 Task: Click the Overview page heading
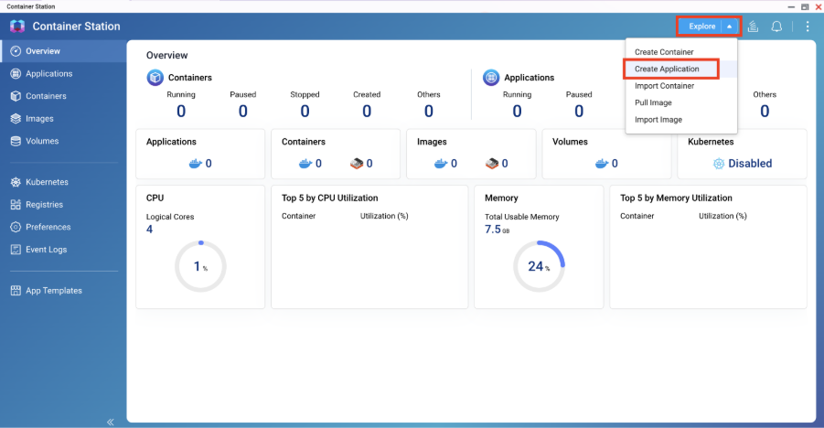pyautogui.click(x=166, y=55)
